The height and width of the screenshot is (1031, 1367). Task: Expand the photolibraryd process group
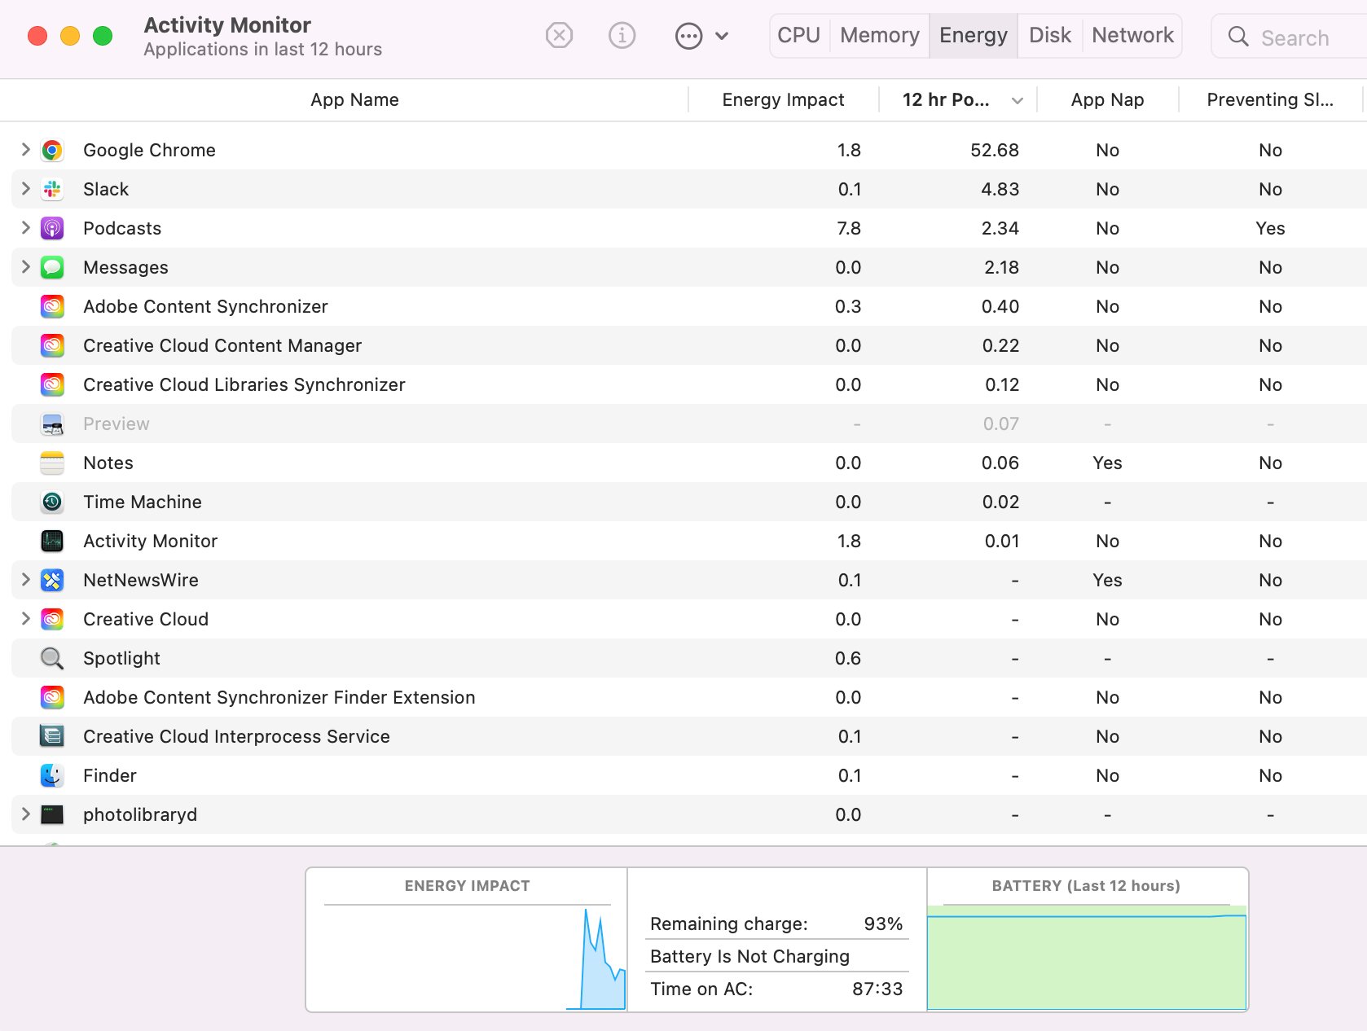tap(25, 814)
